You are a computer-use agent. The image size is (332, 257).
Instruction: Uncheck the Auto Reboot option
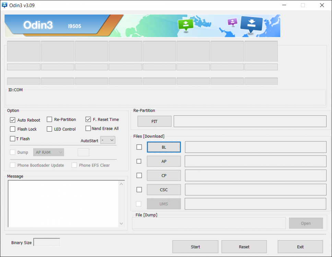point(13,120)
